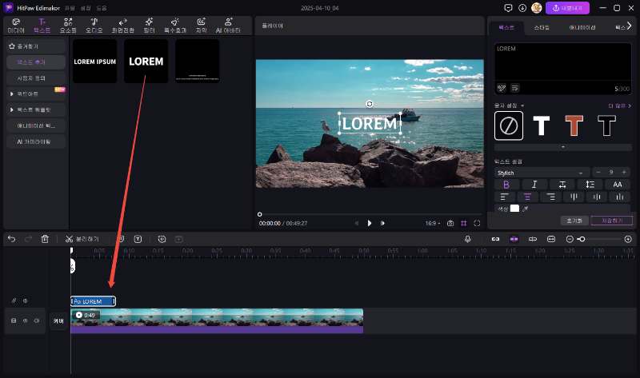Toggle bold text formatting
The height and width of the screenshot is (378, 640).
coord(506,185)
